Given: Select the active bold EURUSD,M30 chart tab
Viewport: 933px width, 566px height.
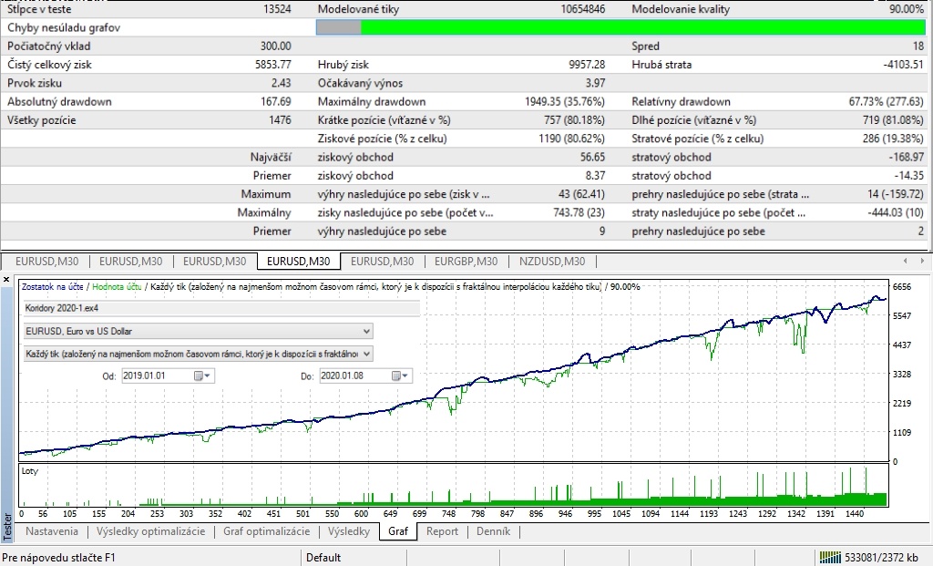Looking at the screenshot, I should [x=298, y=262].
